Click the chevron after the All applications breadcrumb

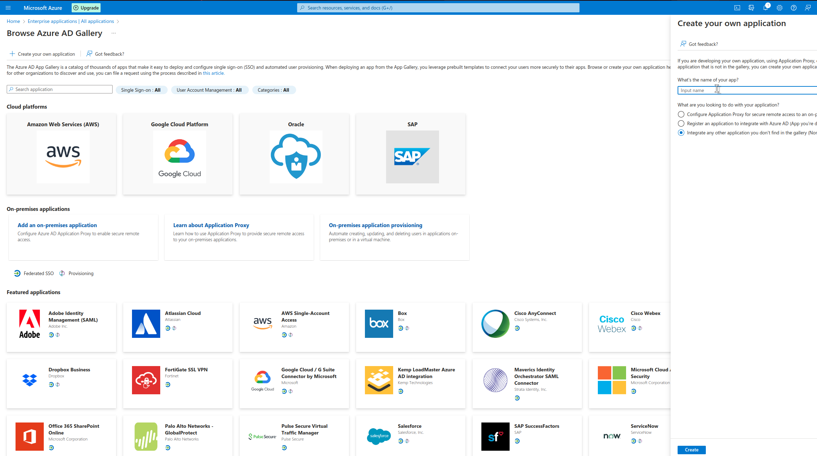point(118,22)
